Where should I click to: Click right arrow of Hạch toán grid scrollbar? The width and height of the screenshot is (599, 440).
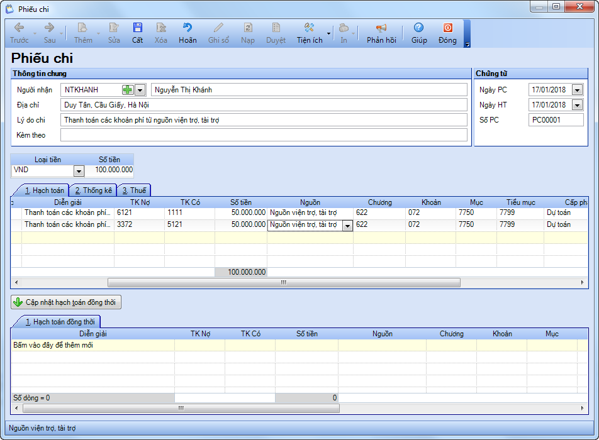(x=582, y=283)
